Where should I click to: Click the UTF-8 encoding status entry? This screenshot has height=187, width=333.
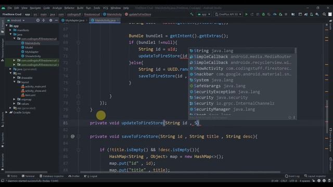(x=293, y=181)
